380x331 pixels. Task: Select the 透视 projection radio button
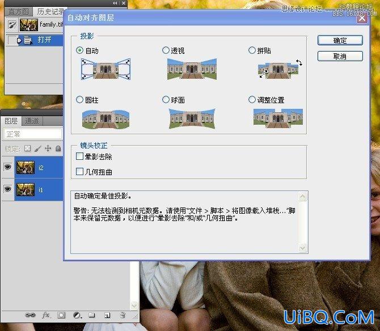(166, 50)
